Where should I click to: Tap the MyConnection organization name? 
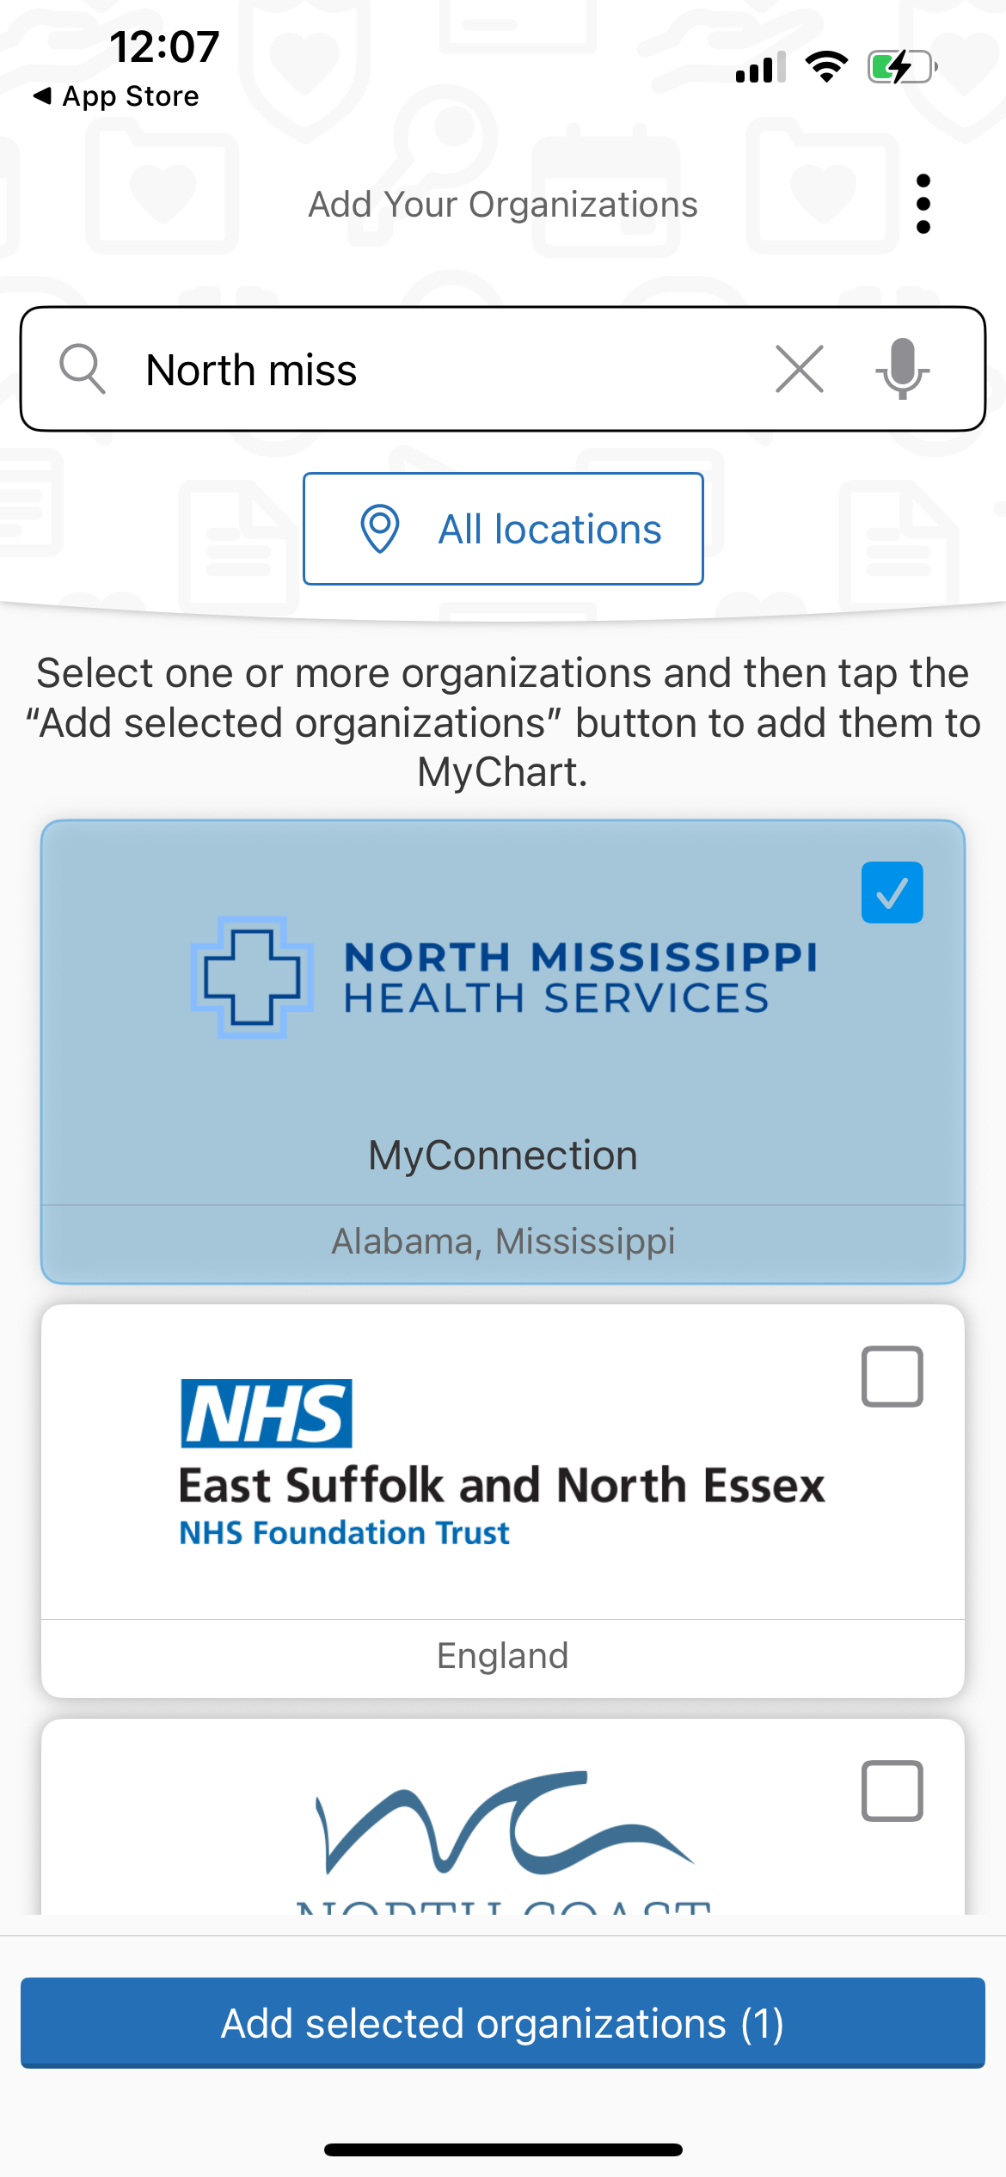(x=503, y=1156)
